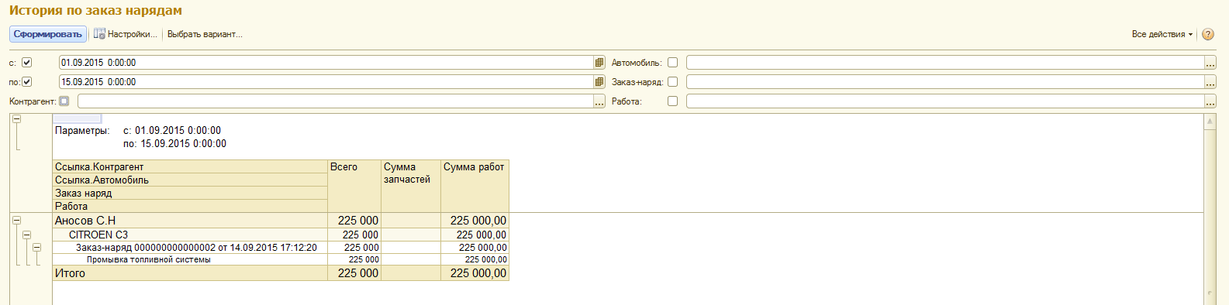Click the Автомобиль input field
1229x305 pixels.
(x=944, y=63)
